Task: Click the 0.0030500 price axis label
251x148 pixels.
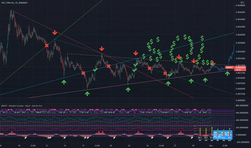Action: coord(240,78)
